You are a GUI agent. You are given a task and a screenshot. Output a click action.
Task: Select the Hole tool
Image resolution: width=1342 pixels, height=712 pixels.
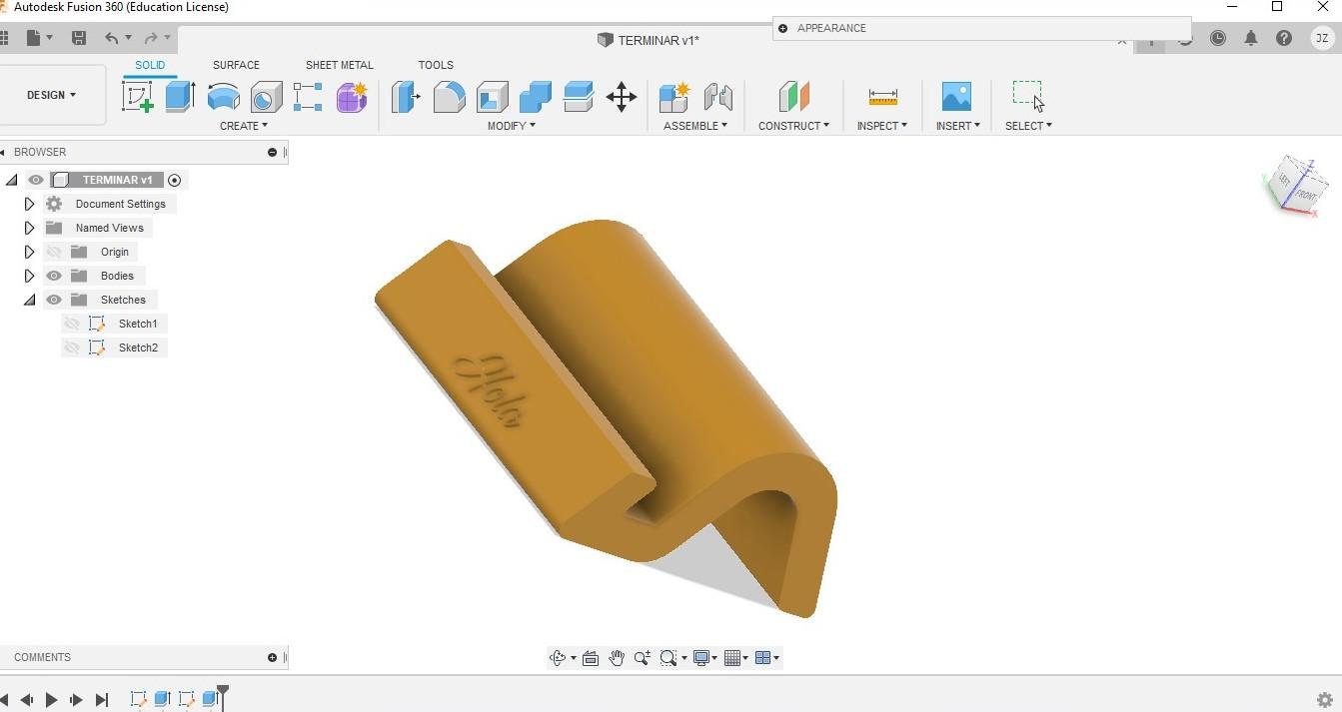click(266, 97)
